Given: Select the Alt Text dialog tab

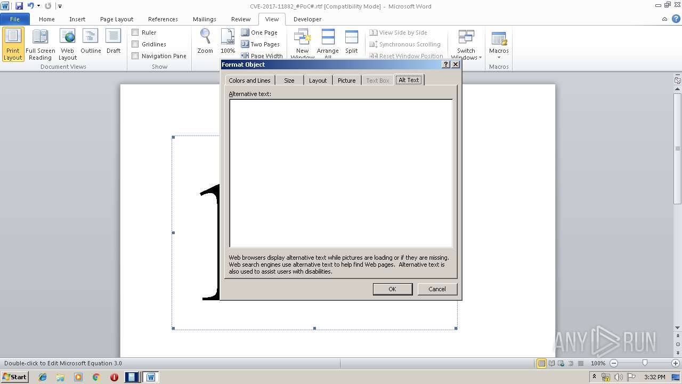Looking at the screenshot, I should 409,80.
